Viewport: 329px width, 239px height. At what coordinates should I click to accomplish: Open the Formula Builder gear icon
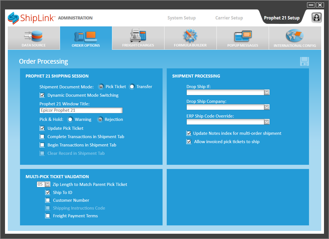tap(190, 36)
